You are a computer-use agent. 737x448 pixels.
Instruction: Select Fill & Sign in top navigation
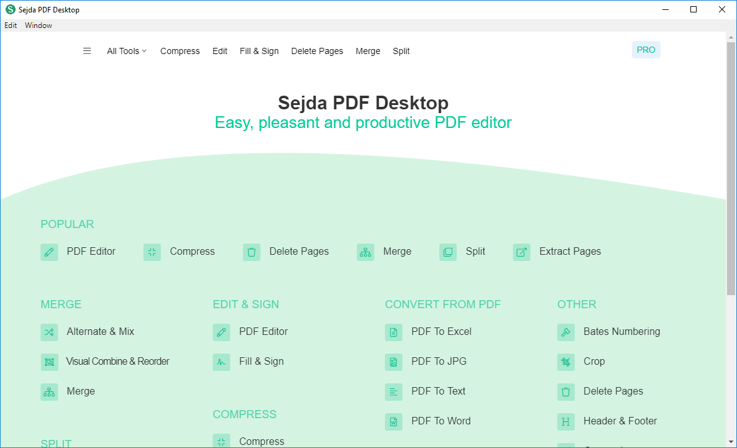tap(259, 51)
